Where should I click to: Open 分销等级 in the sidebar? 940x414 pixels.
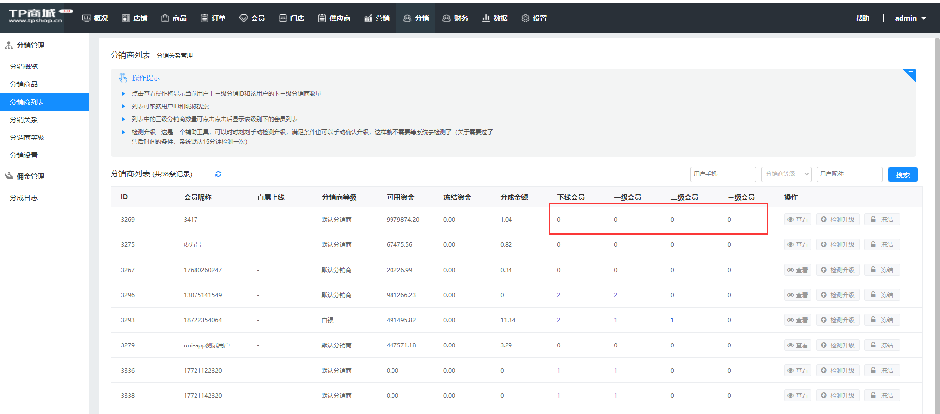tap(27, 138)
